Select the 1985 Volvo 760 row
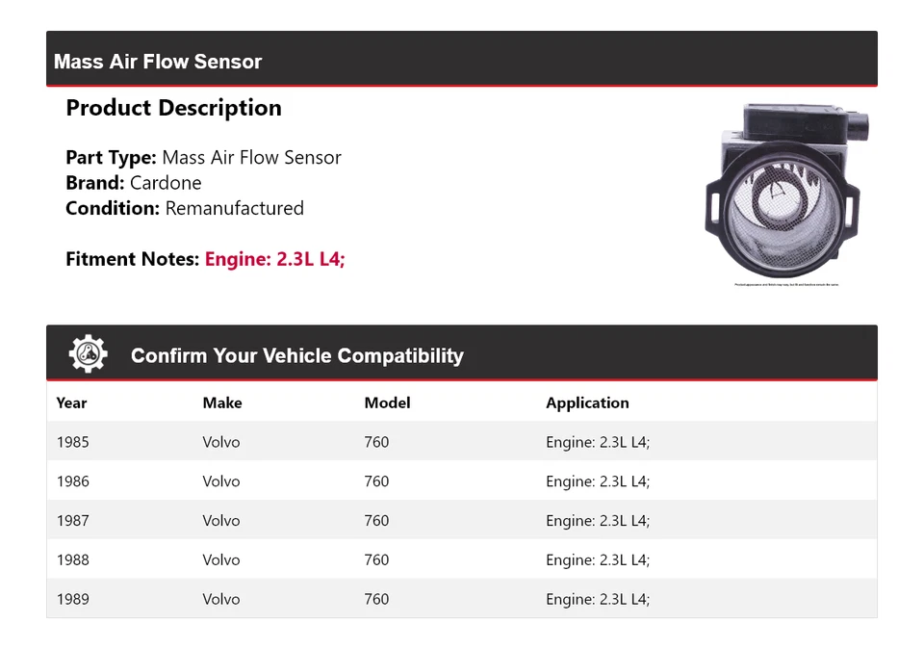The width and height of the screenshot is (924, 649). click(x=462, y=442)
